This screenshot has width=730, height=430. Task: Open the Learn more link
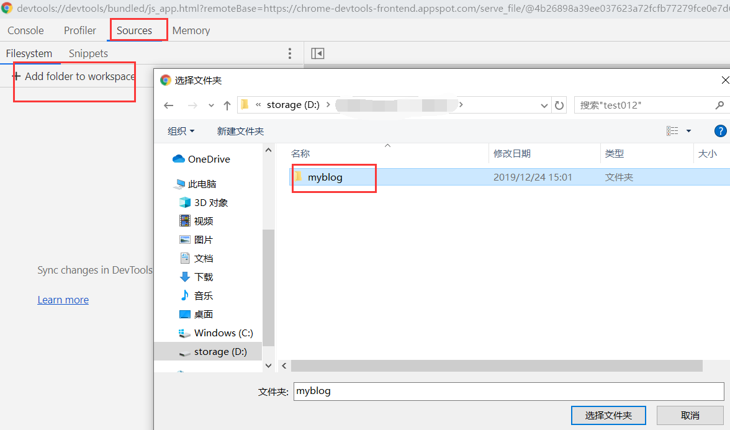(x=63, y=300)
